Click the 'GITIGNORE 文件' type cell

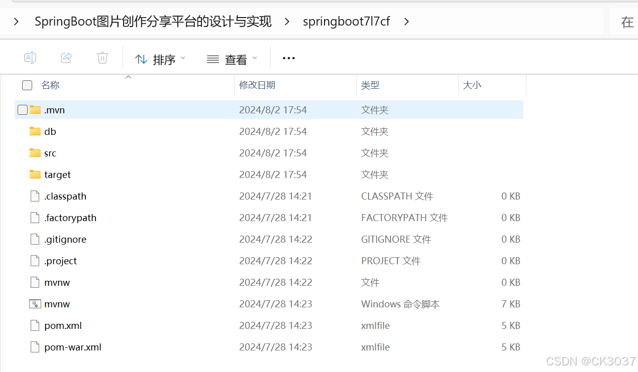tap(396, 239)
